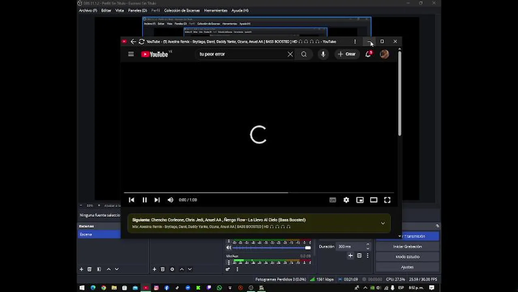The height and width of the screenshot is (292, 518).
Task: Enter fullscreen in the YouTube player
Action: tap(387, 200)
